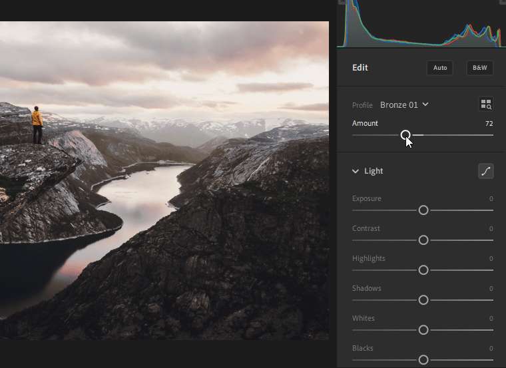
Task: Click the profile Amount slider handle
Action: [405, 135]
